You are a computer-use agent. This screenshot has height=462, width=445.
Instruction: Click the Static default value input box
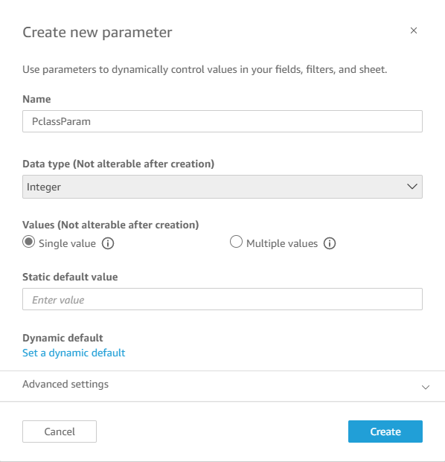click(x=222, y=299)
